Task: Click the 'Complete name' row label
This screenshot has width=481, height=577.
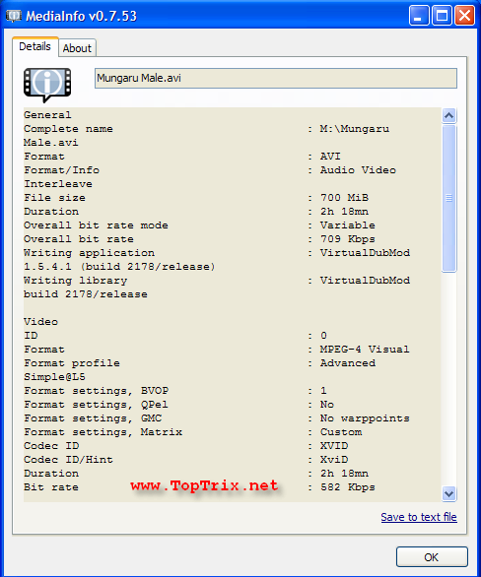Action: click(x=69, y=129)
